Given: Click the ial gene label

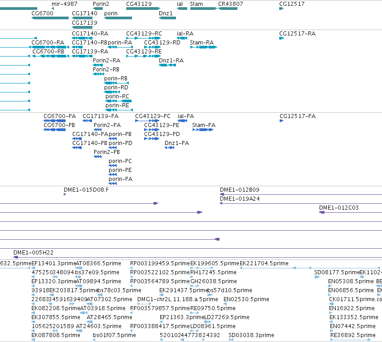Looking at the screenshot, I should click(180, 4).
